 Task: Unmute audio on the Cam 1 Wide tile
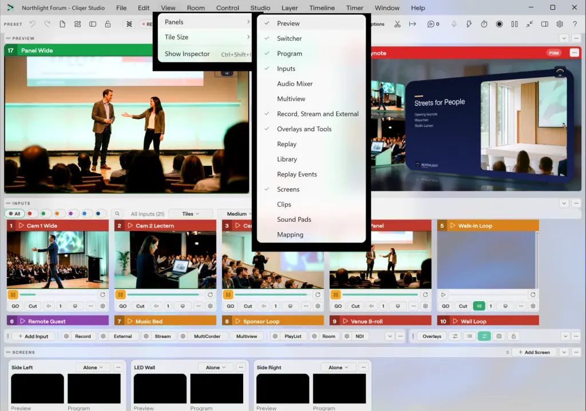pyautogui.click(x=49, y=306)
